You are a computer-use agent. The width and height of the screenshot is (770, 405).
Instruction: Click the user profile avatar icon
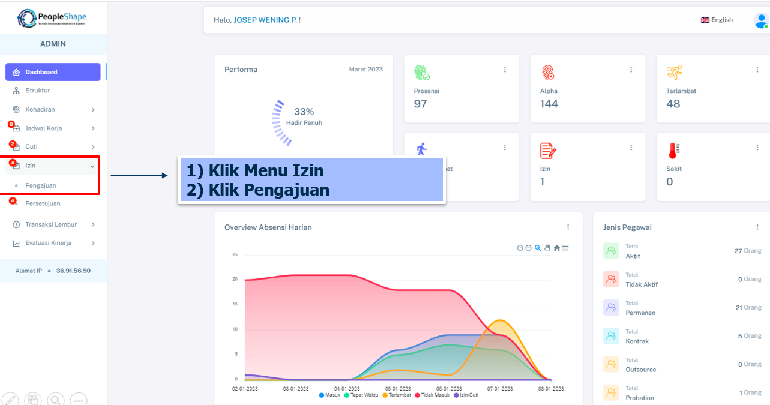point(760,20)
